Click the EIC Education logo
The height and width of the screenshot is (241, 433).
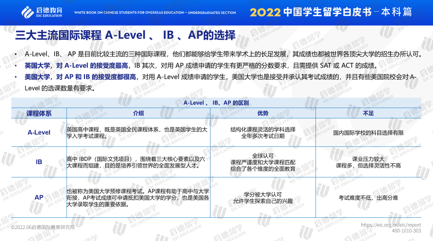click(42, 12)
